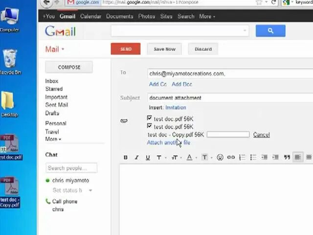Open the font family picker
This screenshot has width=313, height=235.
(161, 158)
